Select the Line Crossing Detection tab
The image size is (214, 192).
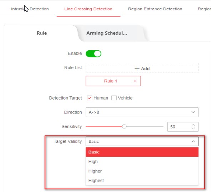coord(88,9)
